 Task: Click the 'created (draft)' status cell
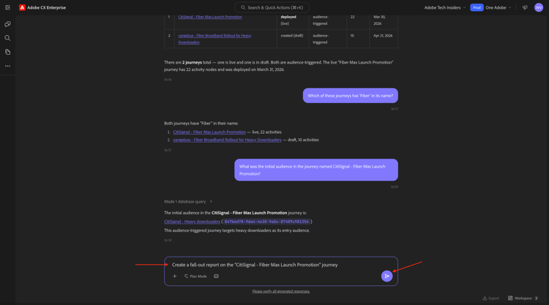click(x=293, y=39)
